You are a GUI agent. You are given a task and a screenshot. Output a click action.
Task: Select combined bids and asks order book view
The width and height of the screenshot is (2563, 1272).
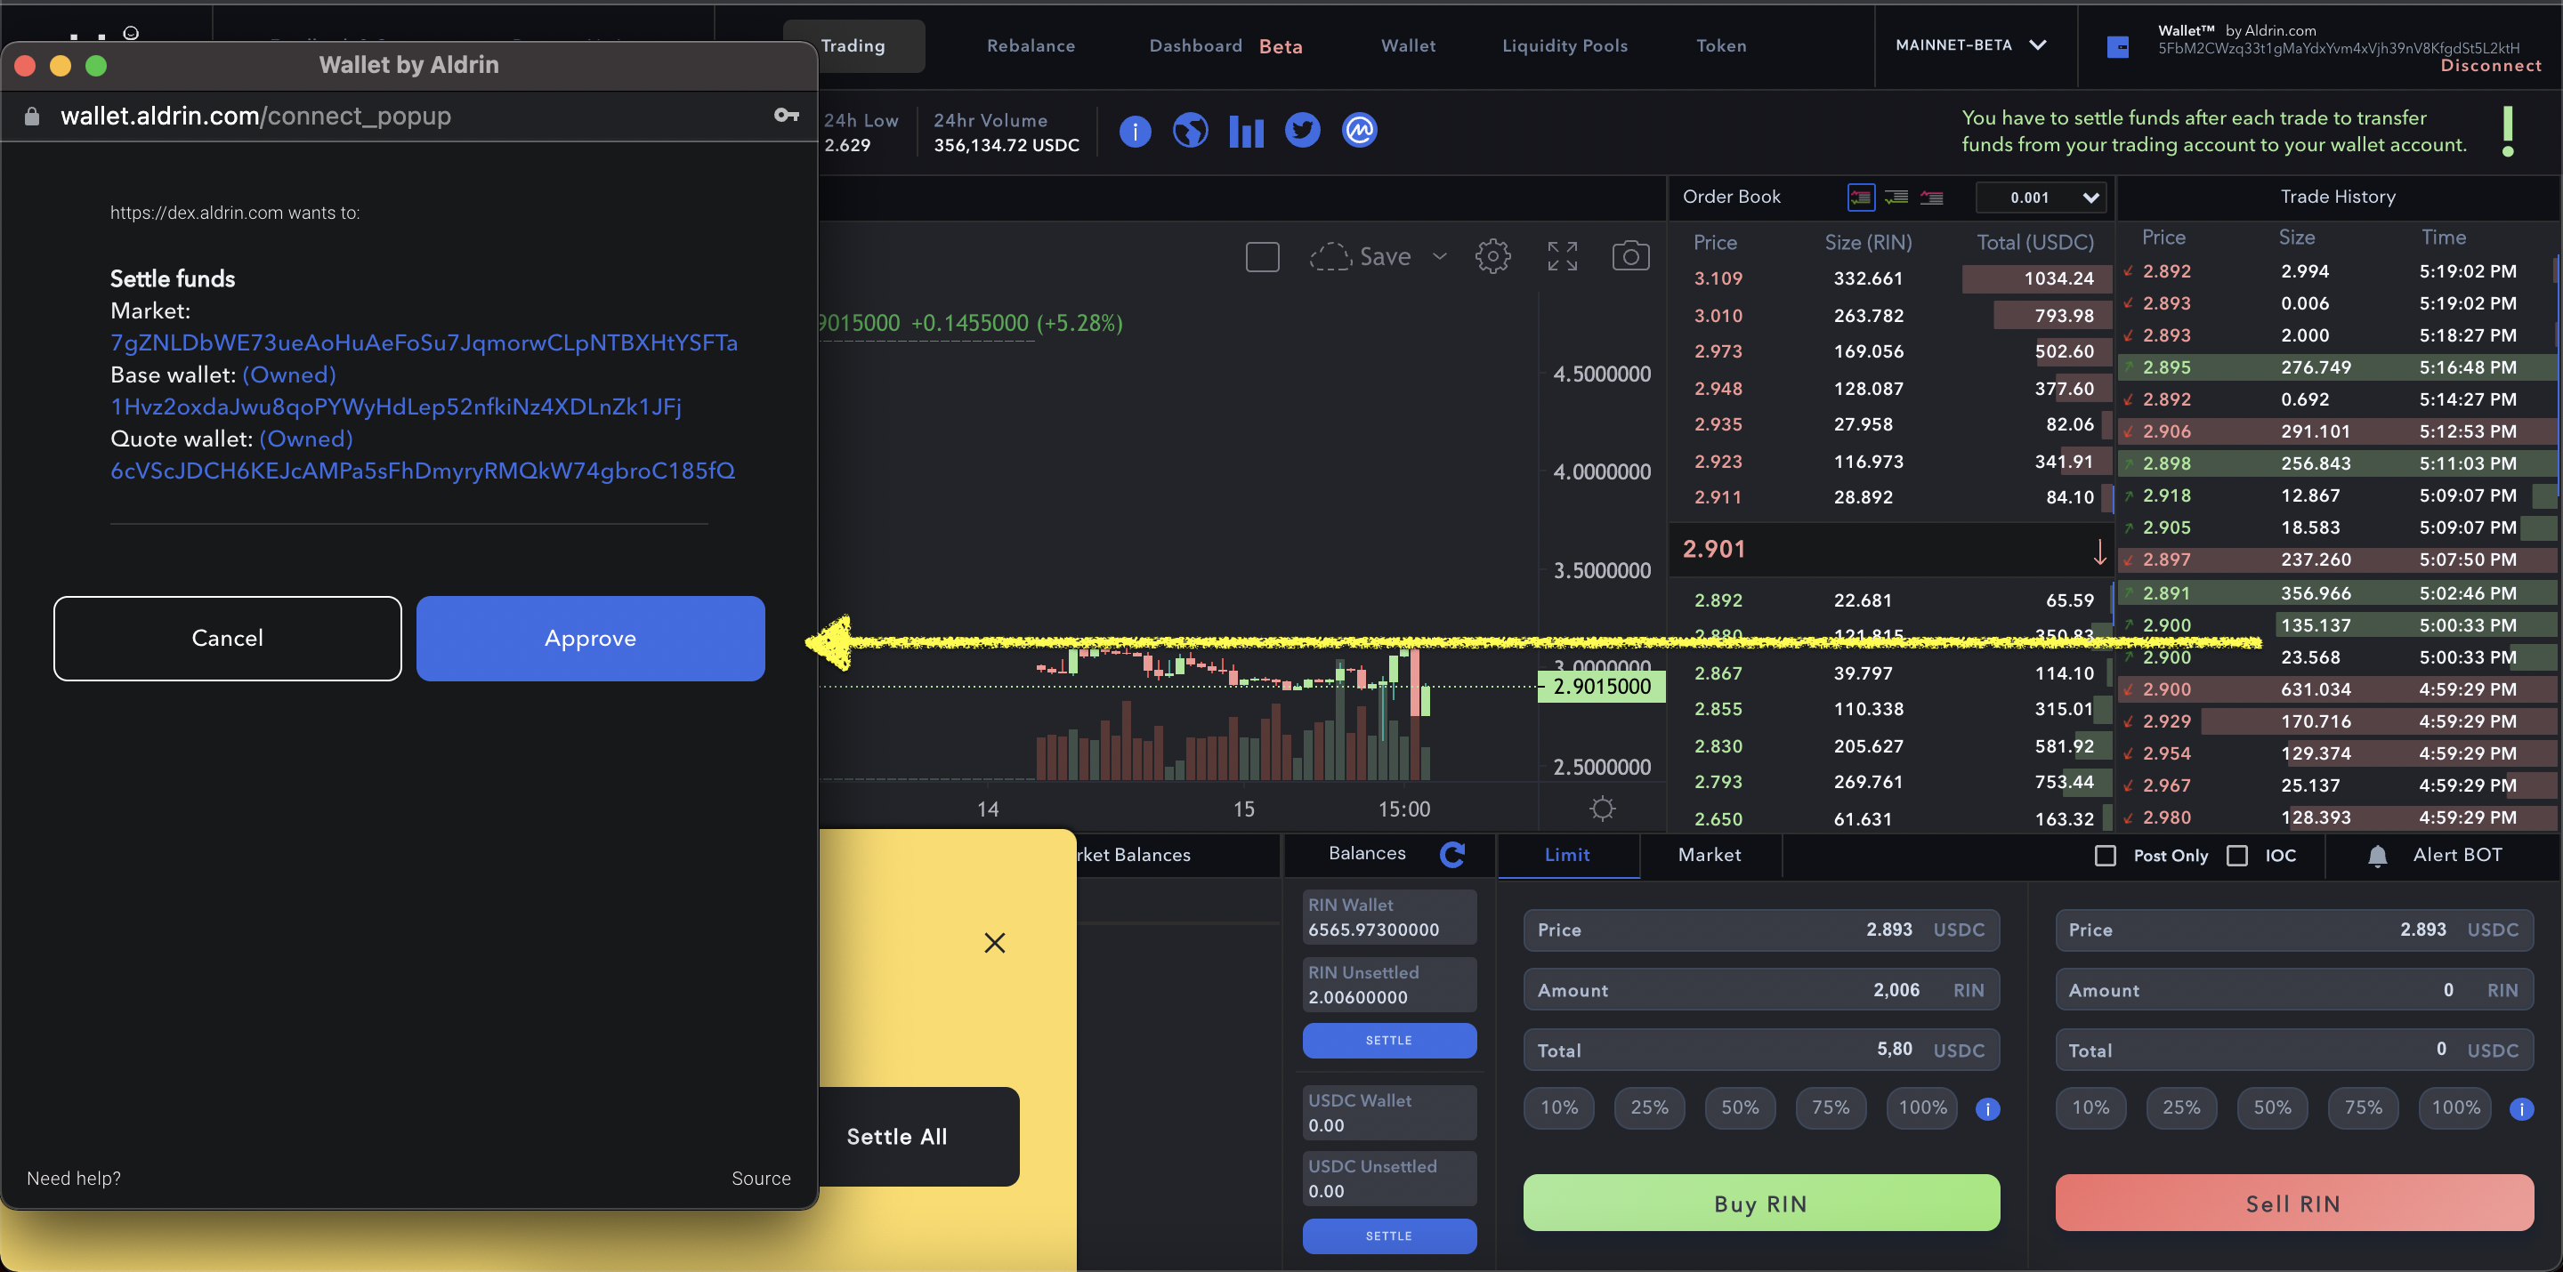[x=1861, y=197]
